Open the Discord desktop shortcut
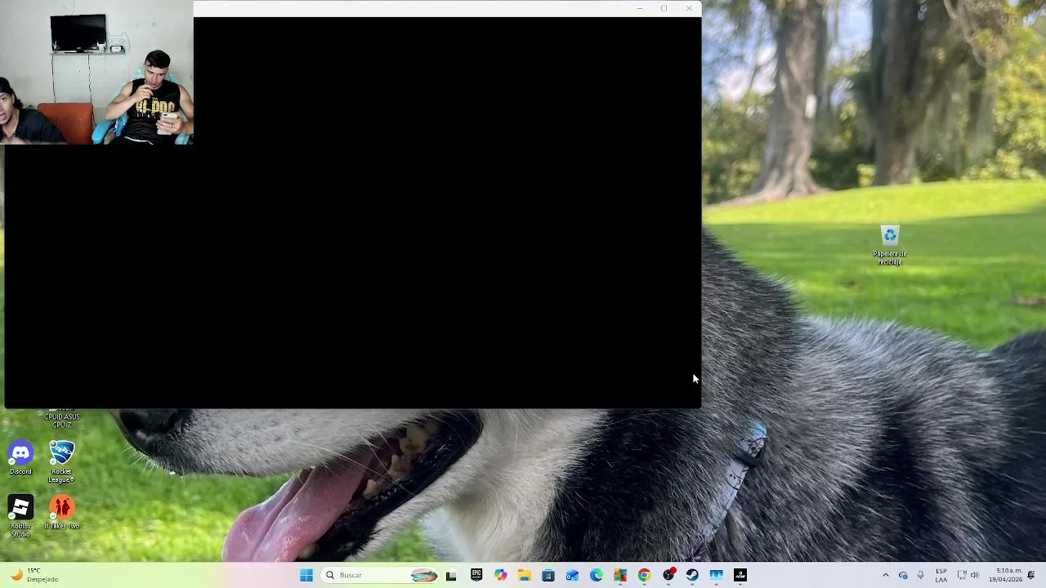Image resolution: width=1046 pixels, height=588 pixels. click(20, 457)
